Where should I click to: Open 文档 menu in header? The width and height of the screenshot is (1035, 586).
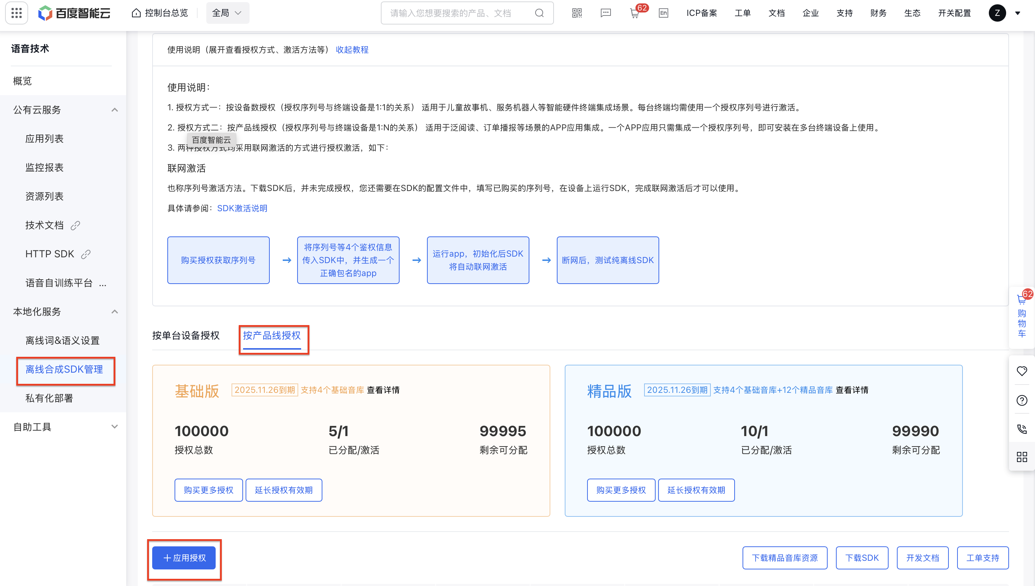click(776, 13)
